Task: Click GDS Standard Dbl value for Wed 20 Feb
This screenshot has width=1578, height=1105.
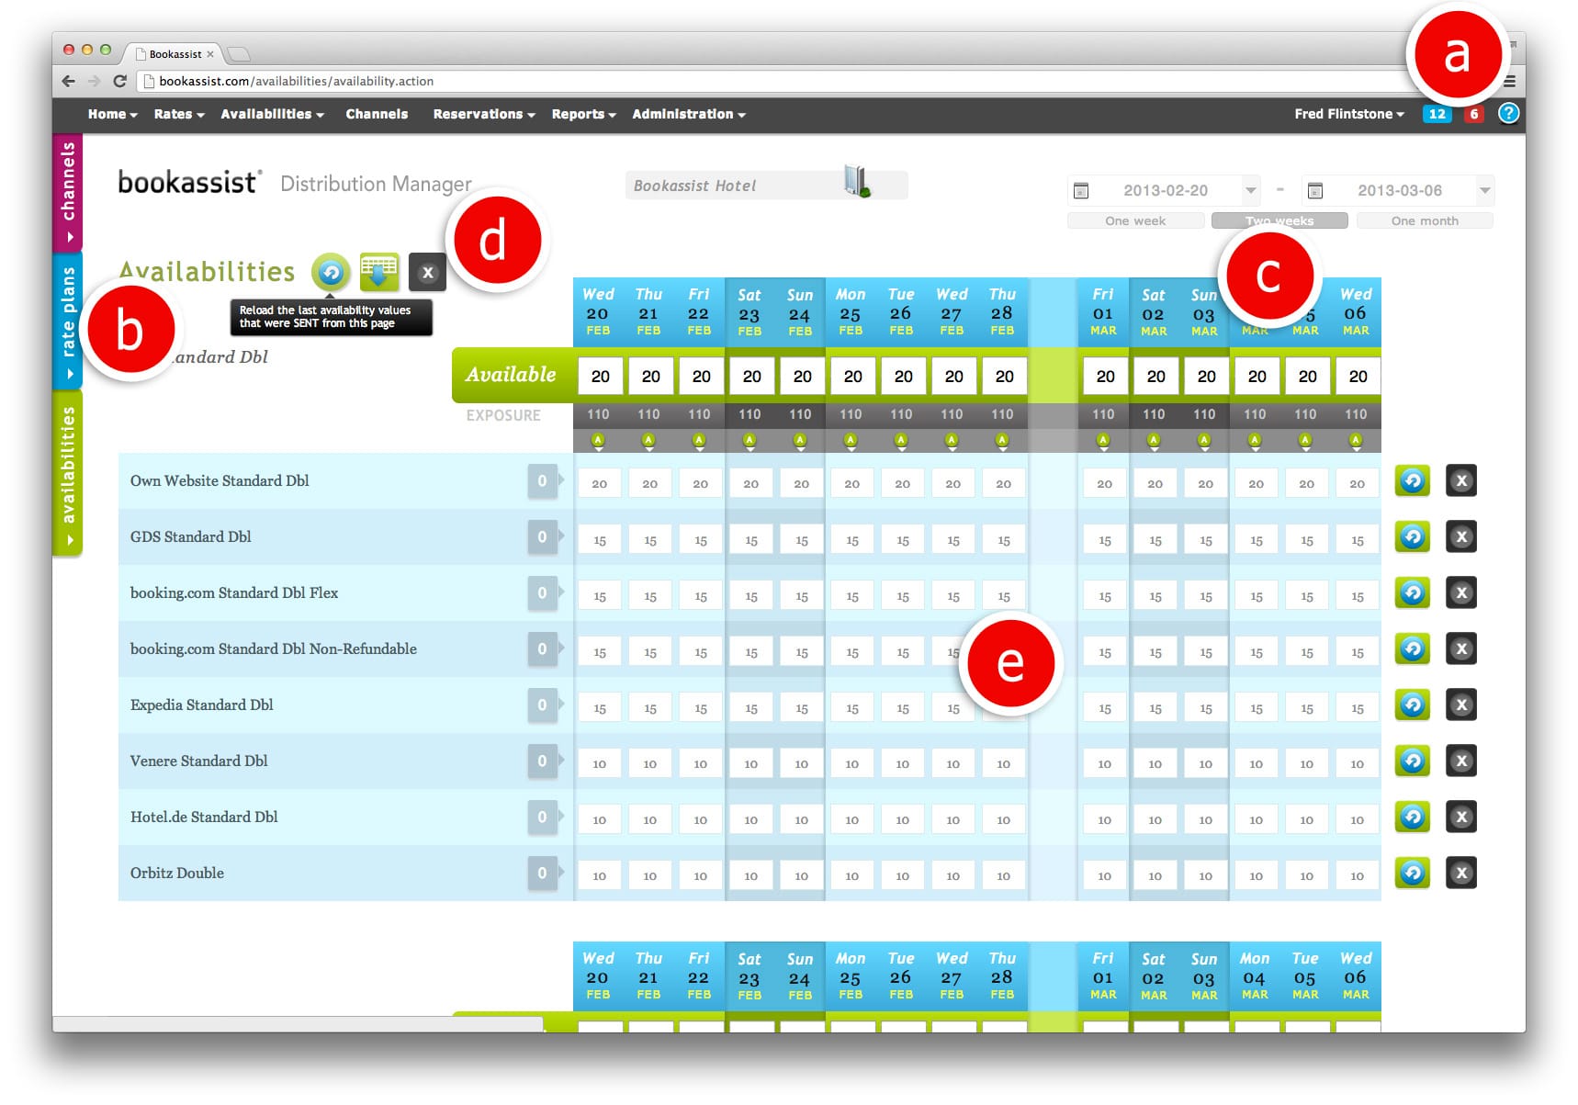Action: point(599,540)
